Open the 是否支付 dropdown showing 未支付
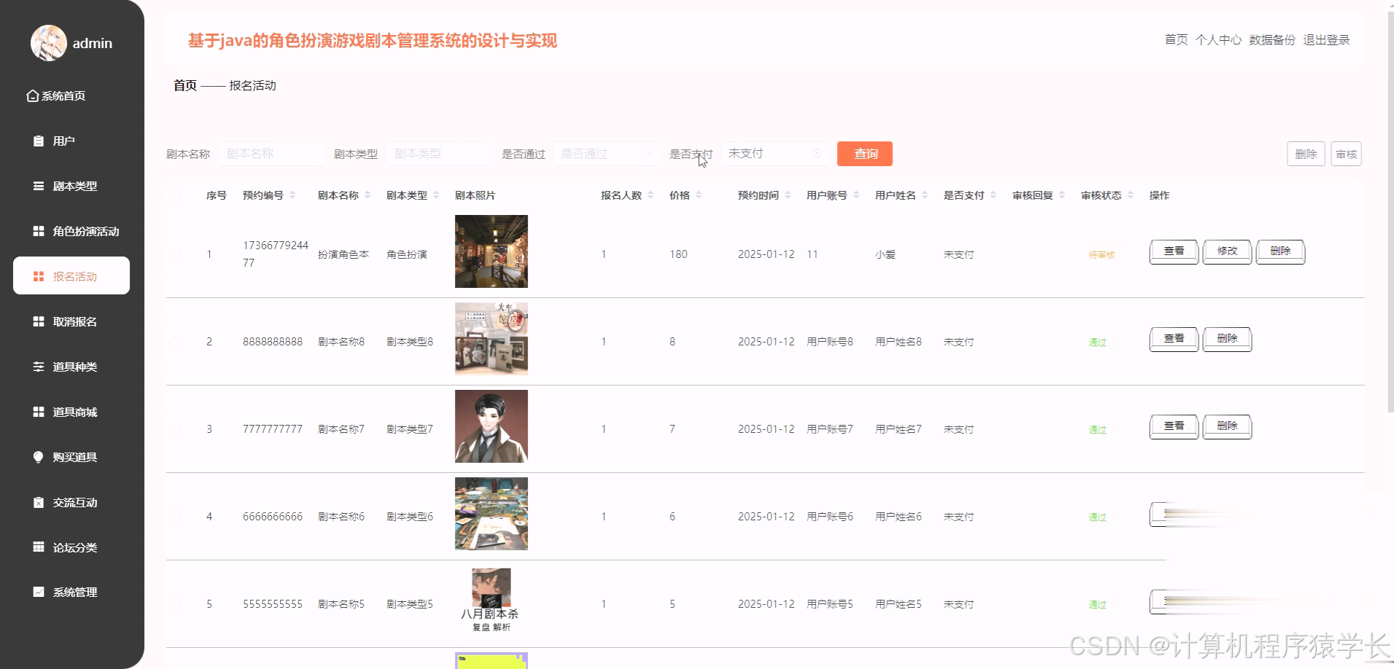 [775, 154]
